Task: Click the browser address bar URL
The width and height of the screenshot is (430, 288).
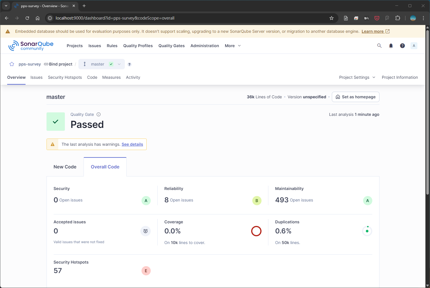Action: tap(115, 18)
